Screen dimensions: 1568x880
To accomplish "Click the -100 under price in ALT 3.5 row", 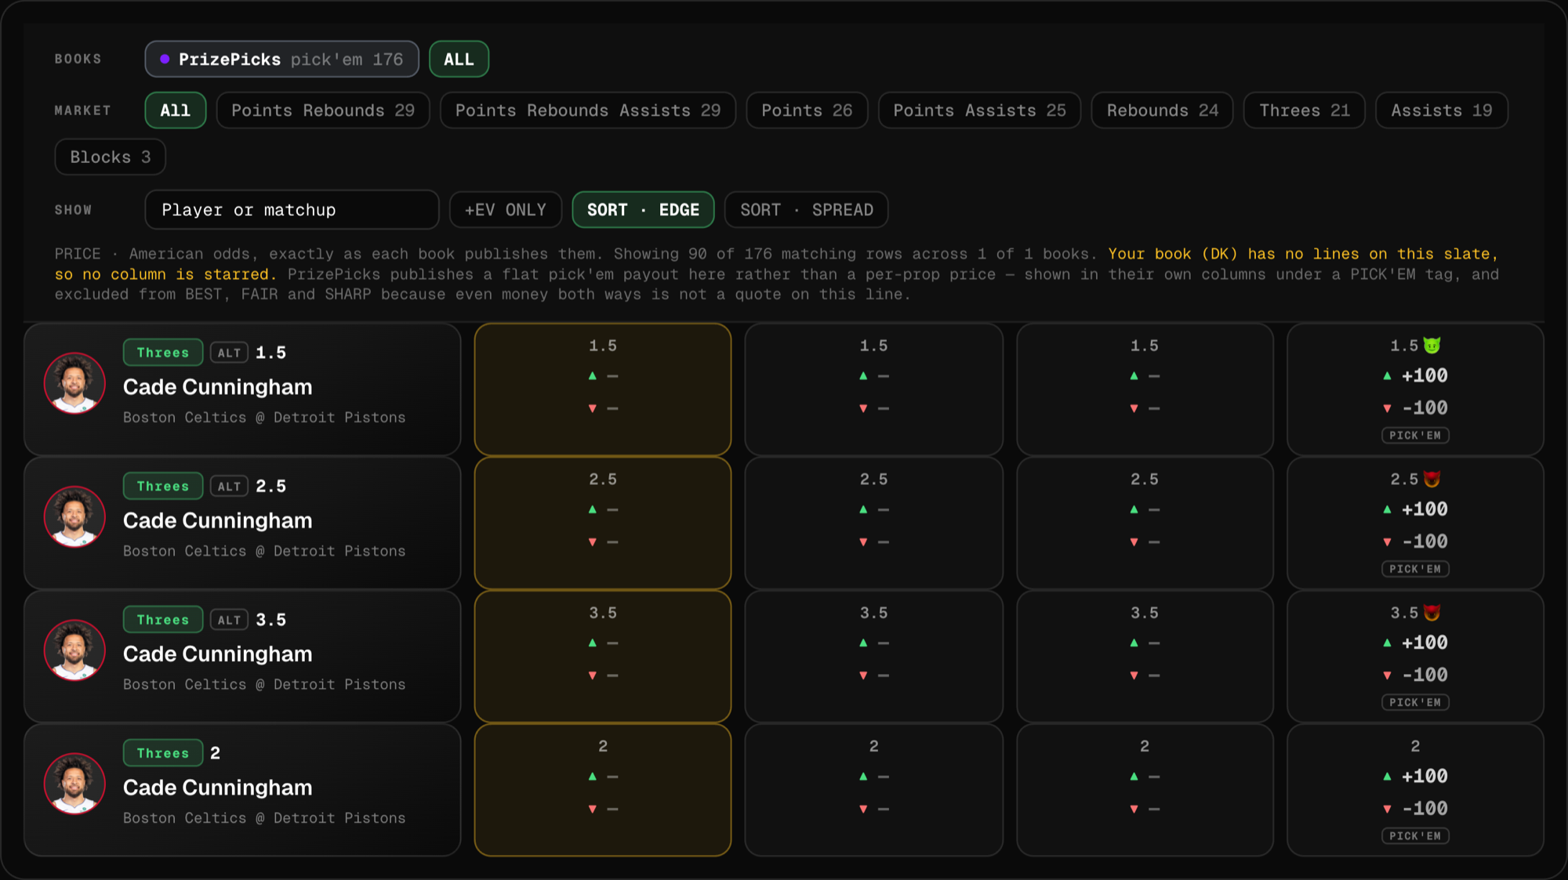I will click(x=1425, y=675).
